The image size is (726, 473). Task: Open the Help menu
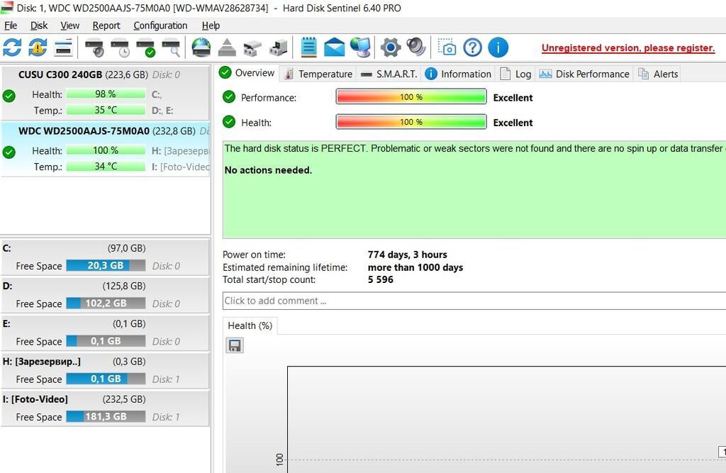tap(211, 26)
